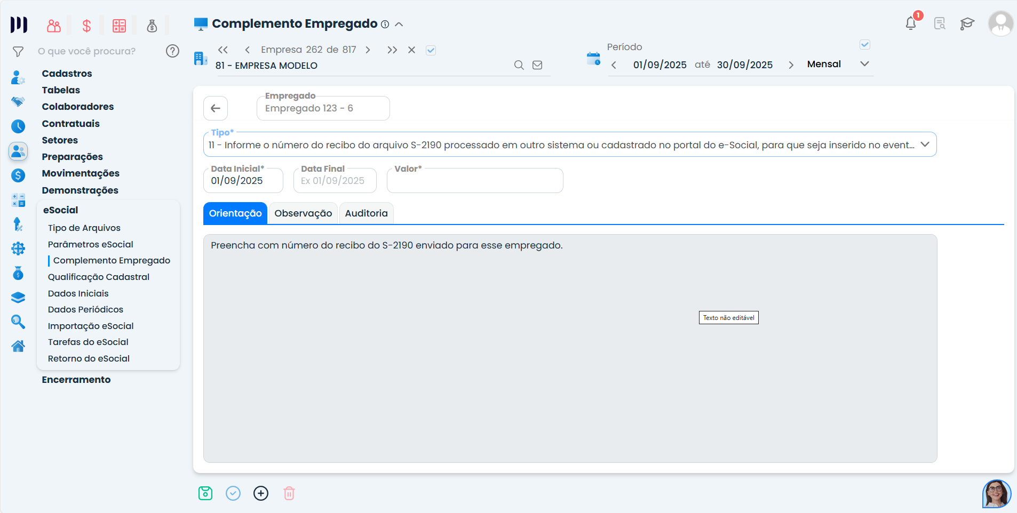Open Retorno do eSocial
The height and width of the screenshot is (513, 1017).
point(89,358)
